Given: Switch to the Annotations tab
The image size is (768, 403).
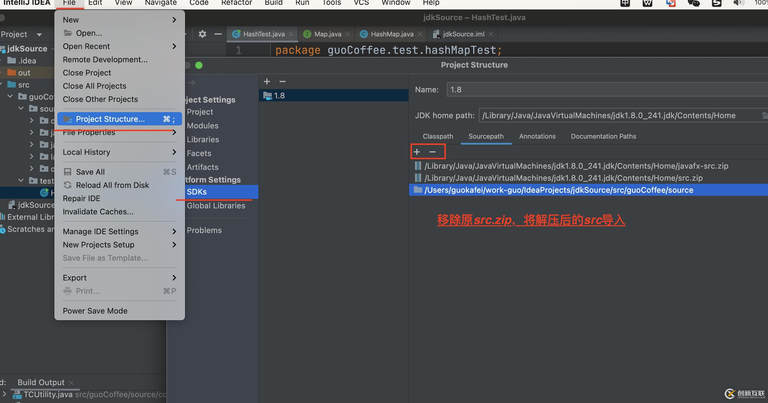Looking at the screenshot, I should pyautogui.click(x=537, y=136).
